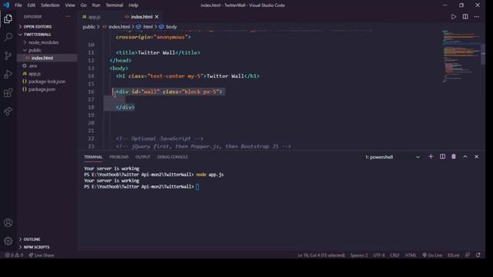
Task: Click the VS Code logo icon
Action: coord(6,5)
